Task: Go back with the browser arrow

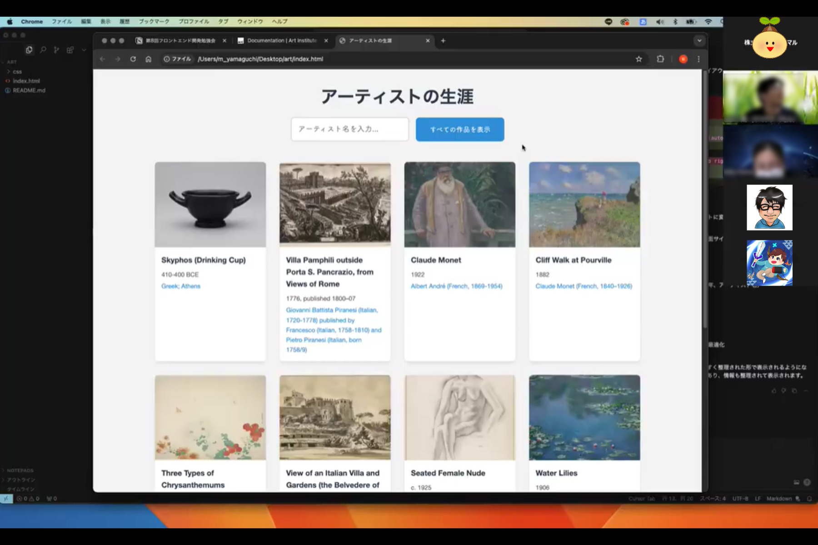Action: [103, 59]
